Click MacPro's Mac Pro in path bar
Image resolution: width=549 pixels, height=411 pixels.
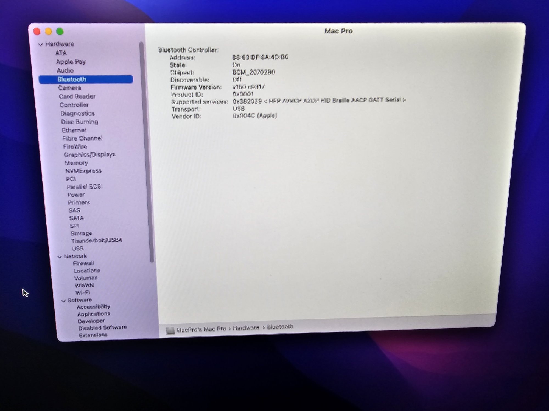(x=201, y=329)
